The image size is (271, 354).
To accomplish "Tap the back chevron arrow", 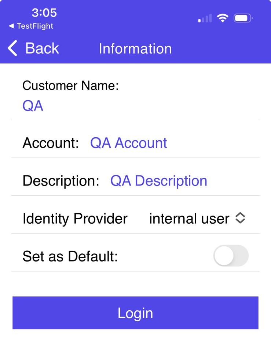I will [x=12, y=48].
